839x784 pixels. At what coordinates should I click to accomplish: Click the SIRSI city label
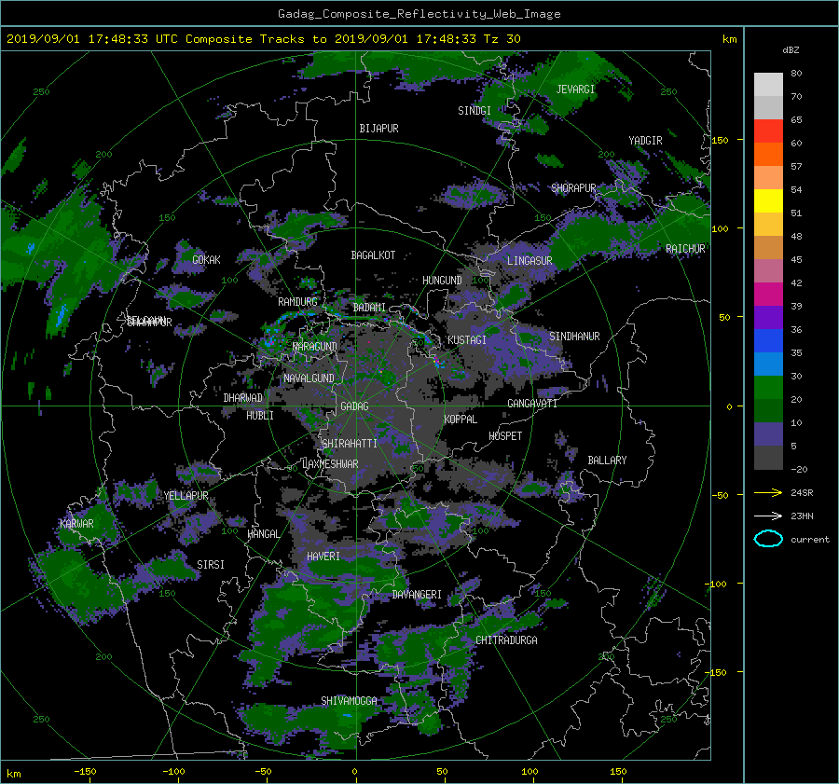[x=211, y=565]
